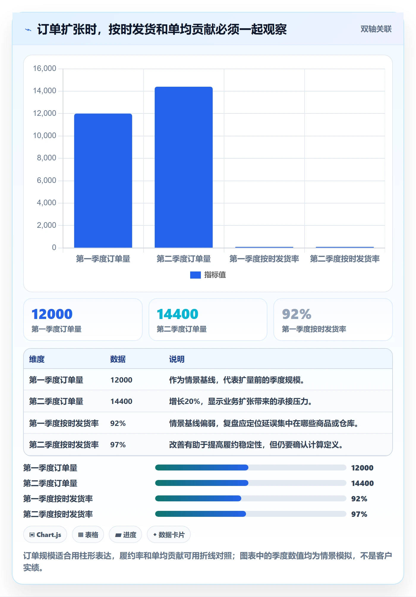Click the 说明 column header

coord(177,359)
